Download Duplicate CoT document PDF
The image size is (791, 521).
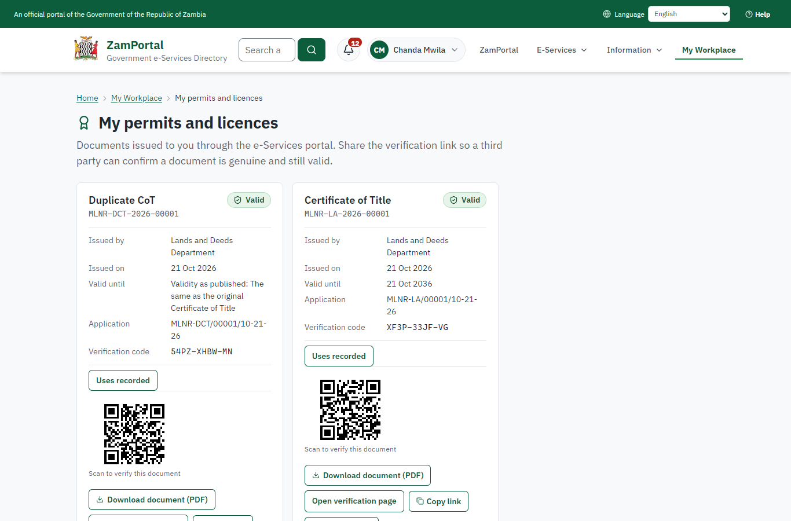[x=152, y=500]
